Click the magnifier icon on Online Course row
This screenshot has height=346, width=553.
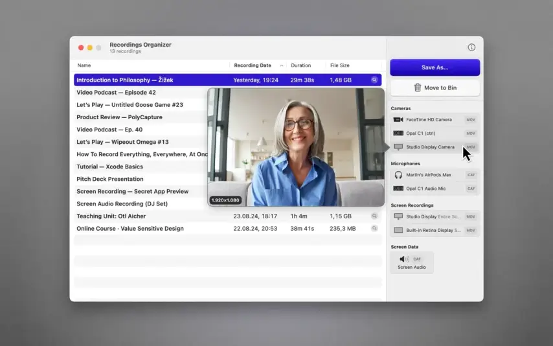tap(374, 228)
